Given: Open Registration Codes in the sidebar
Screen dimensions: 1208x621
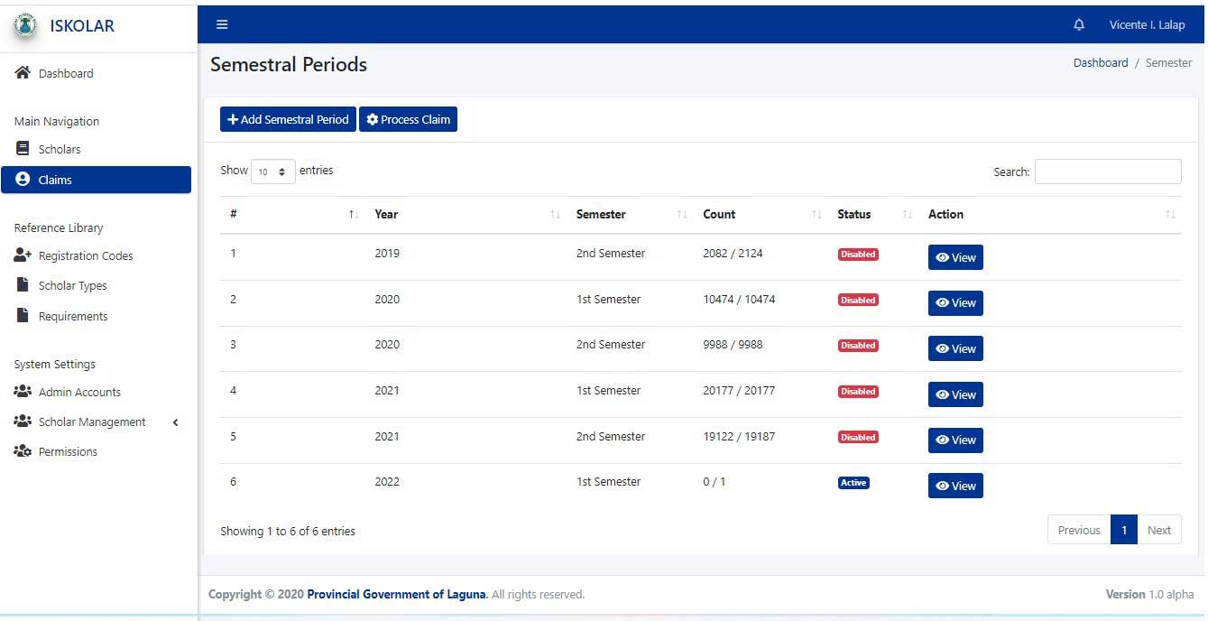Looking at the screenshot, I should pyautogui.click(x=85, y=256).
